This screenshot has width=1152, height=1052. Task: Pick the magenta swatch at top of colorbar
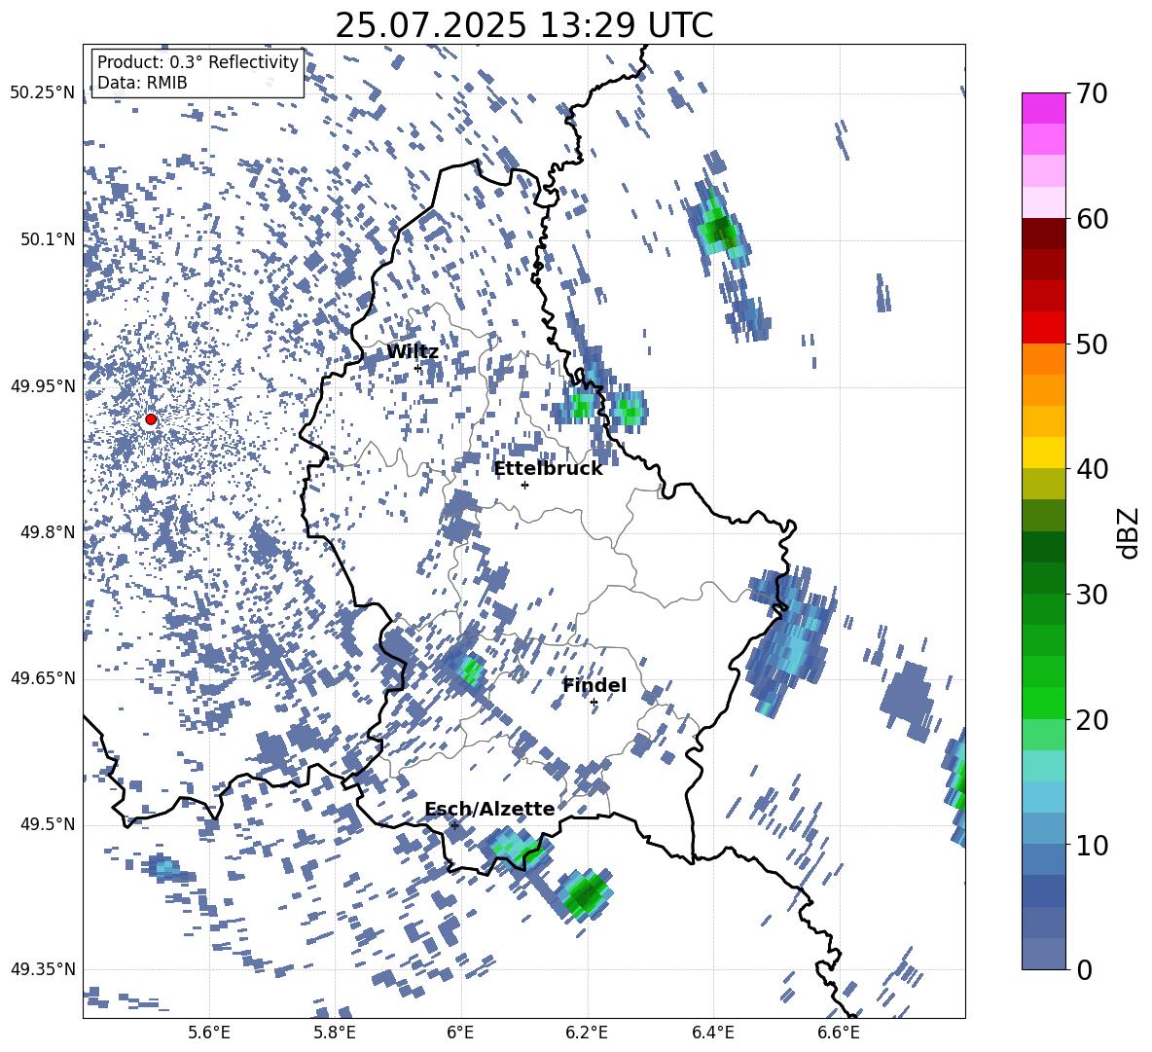[1043, 109]
